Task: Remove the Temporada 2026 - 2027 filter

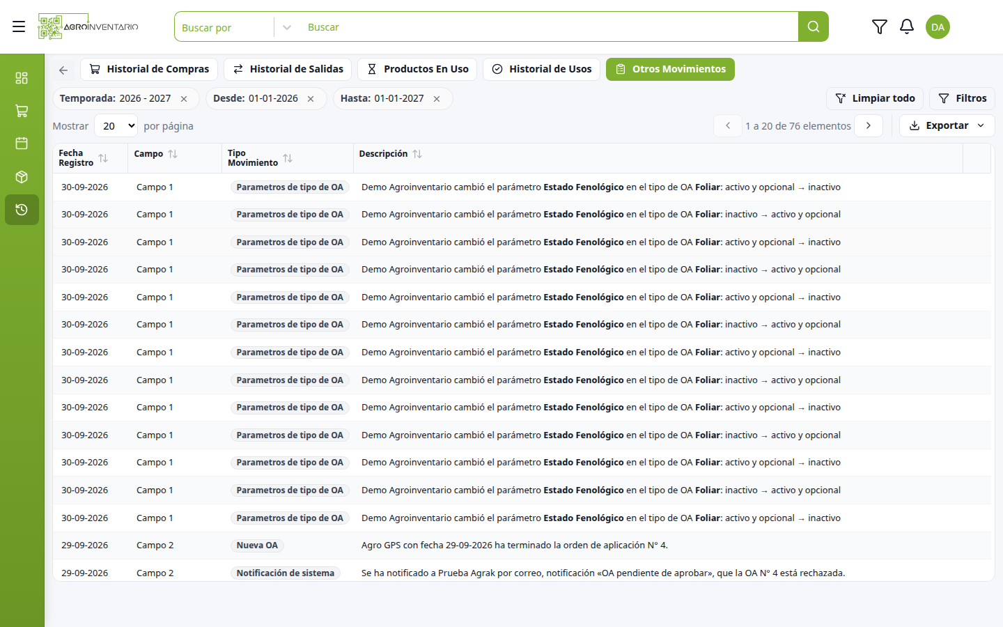Action: (x=184, y=99)
